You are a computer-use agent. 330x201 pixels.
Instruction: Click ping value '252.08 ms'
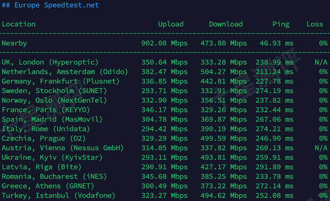click(274, 196)
